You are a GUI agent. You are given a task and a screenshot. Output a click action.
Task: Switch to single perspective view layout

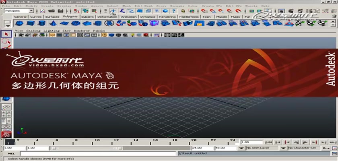6,107
